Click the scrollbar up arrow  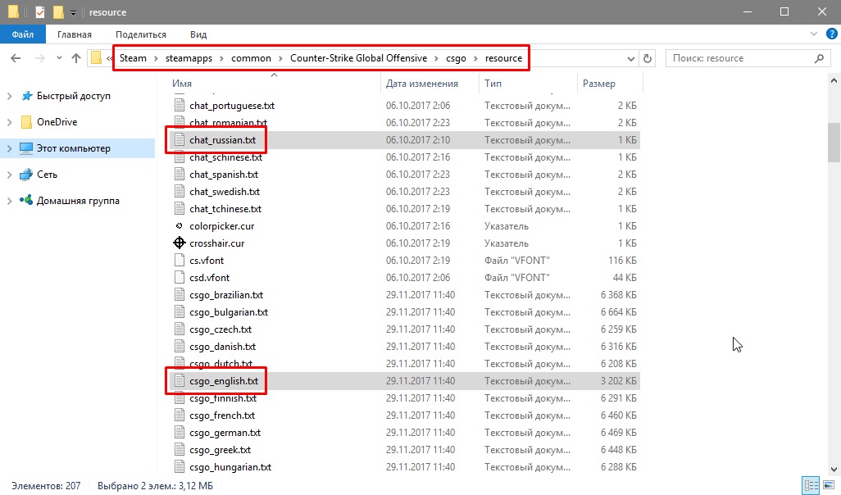(x=834, y=80)
